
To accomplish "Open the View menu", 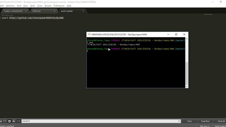I will point(25,6).
